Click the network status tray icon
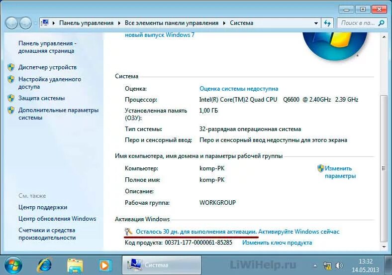The image size is (392, 275). click(x=327, y=266)
